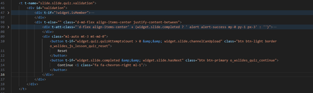
Task: Select line number 46 in gutter
Action: [x=3, y=8]
